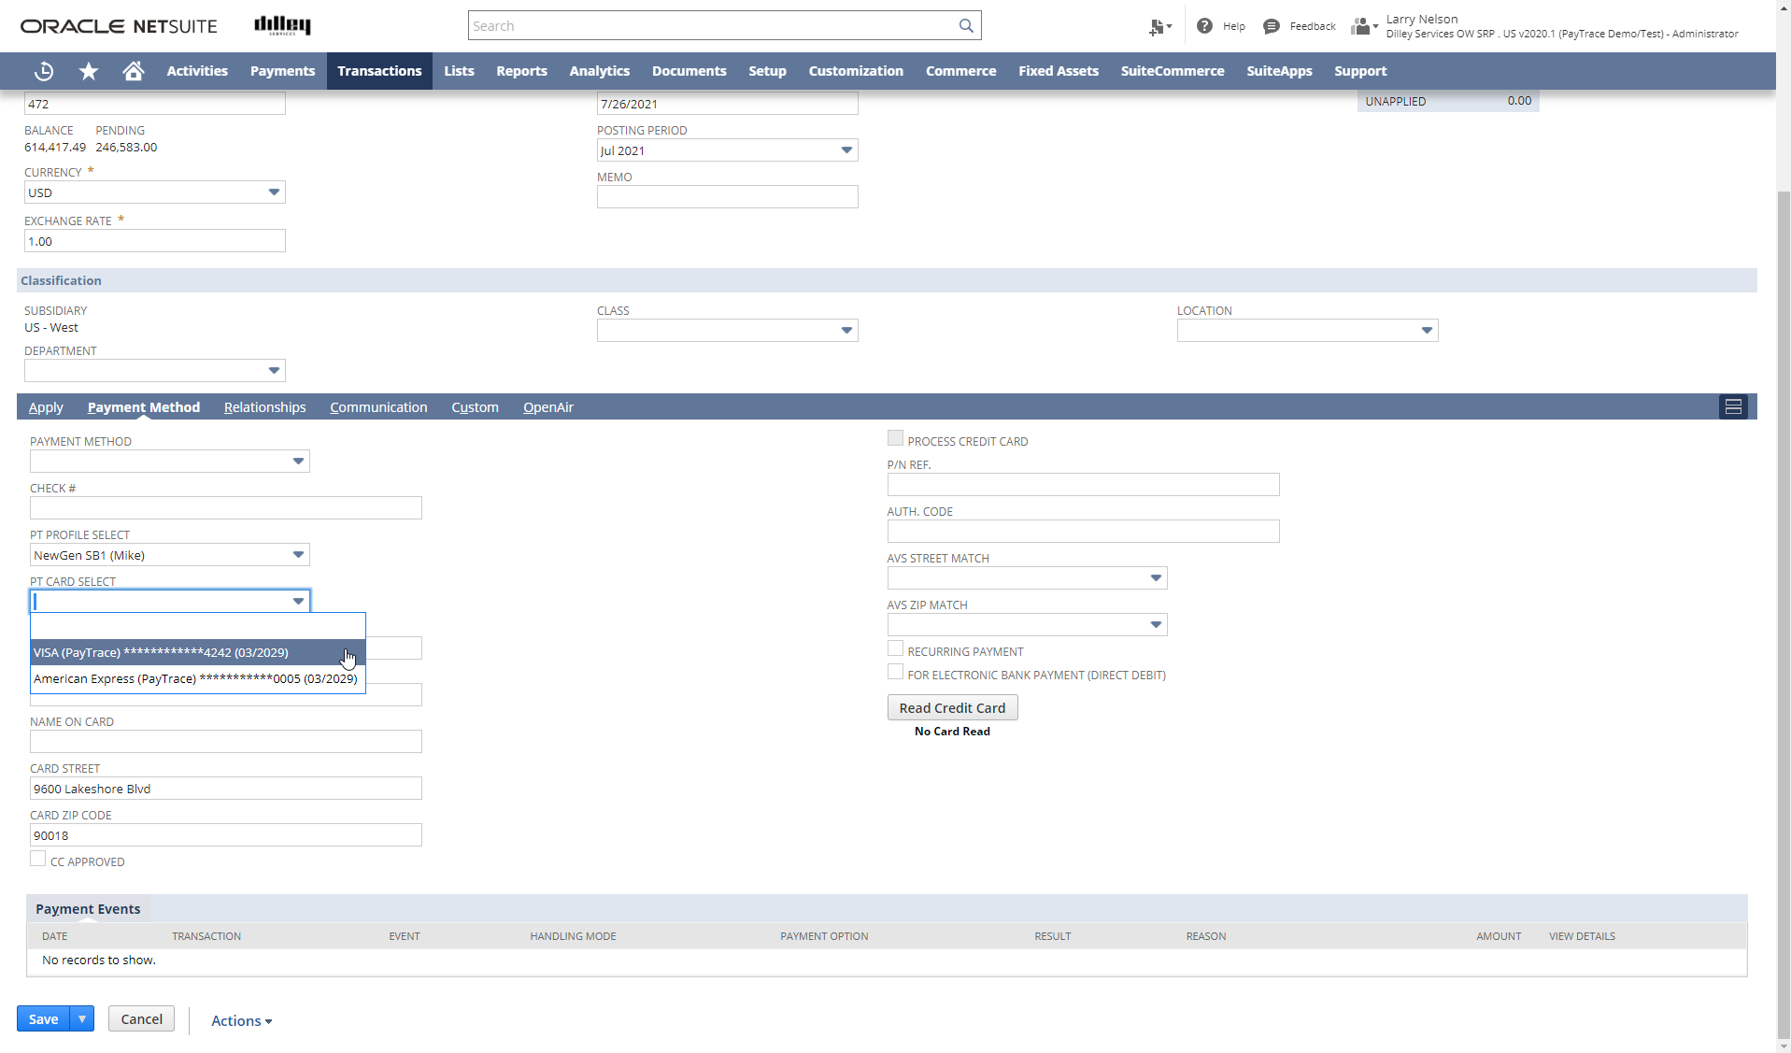This screenshot has width=1791, height=1053.
Task: Click the Check # field
Action: coord(226,508)
